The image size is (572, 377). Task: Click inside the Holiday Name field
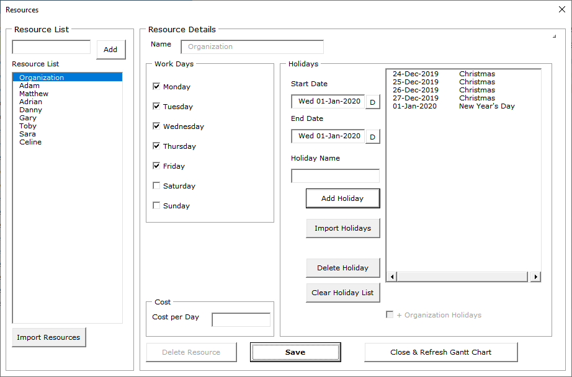click(x=335, y=175)
